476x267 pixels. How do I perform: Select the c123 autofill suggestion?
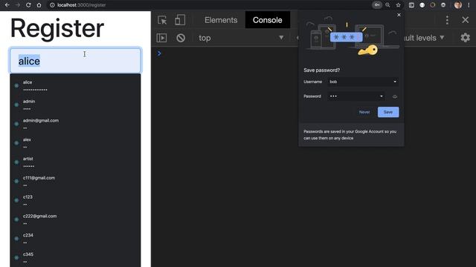pyautogui.click(x=75, y=200)
